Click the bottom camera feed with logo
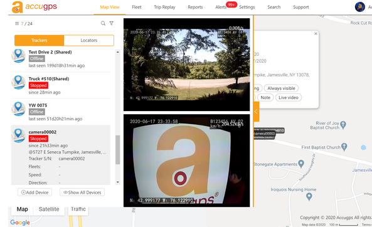Viewport: 372px width, 227px height. [x=186, y=161]
